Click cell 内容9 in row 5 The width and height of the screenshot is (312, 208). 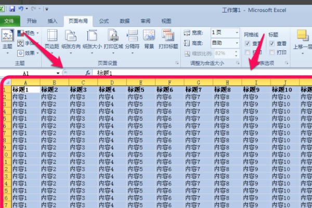click(x=256, y=119)
